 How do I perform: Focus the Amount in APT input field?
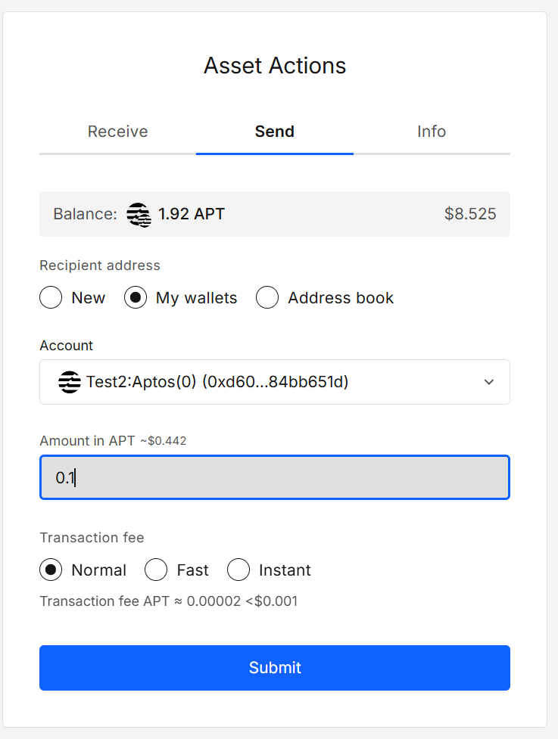(x=274, y=477)
